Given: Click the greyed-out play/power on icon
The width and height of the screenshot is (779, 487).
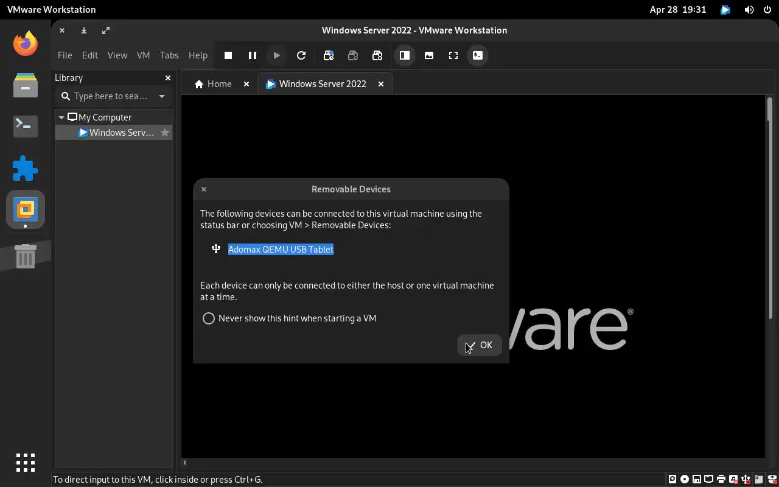Looking at the screenshot, I should 277,55.
